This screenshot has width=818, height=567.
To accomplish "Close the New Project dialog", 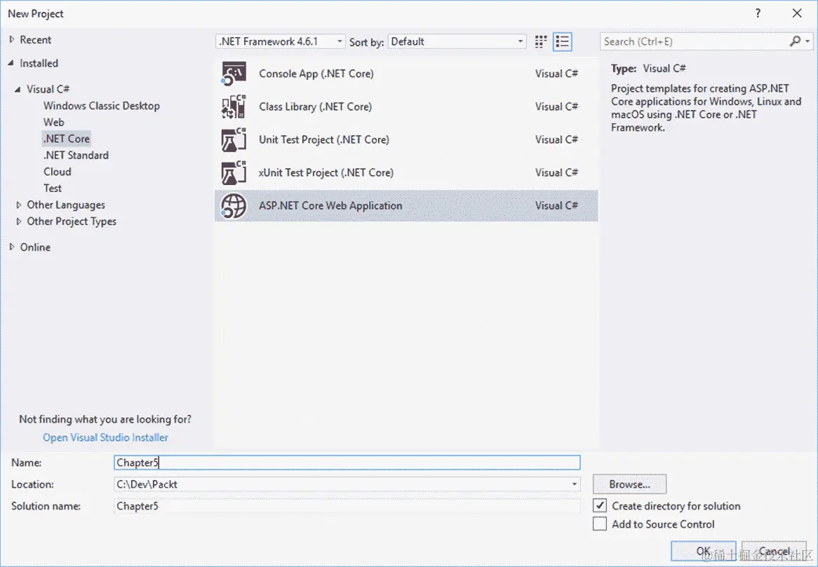I will pyautogui.click(x=797, y=13).
